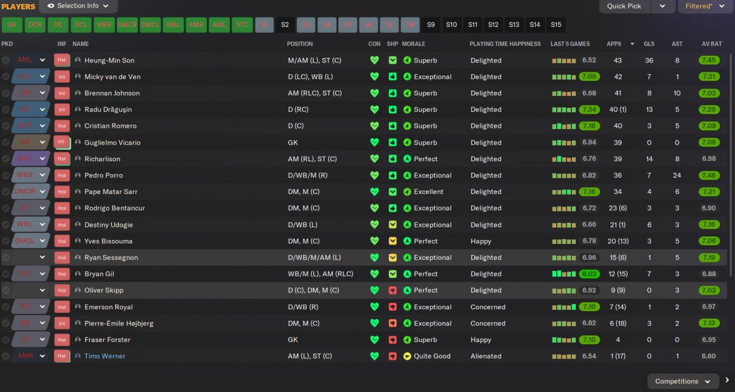Sort by the AV RAT column header
The image size is (735, 392).
tap(711, 44)
